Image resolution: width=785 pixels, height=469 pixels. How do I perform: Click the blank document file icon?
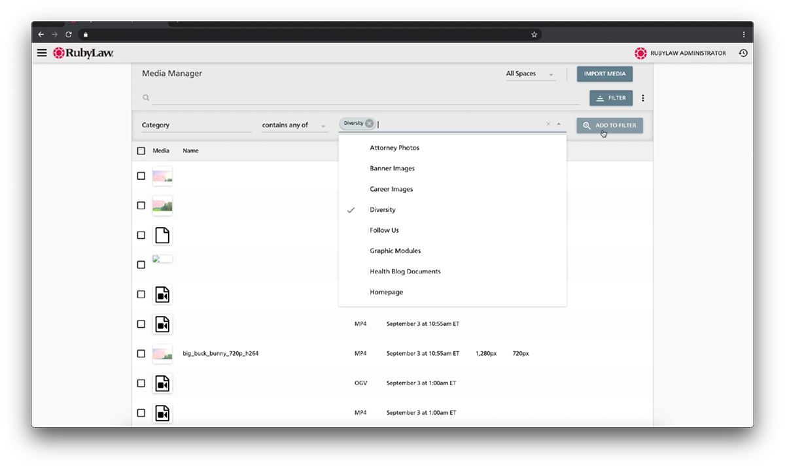click(162, 235)
